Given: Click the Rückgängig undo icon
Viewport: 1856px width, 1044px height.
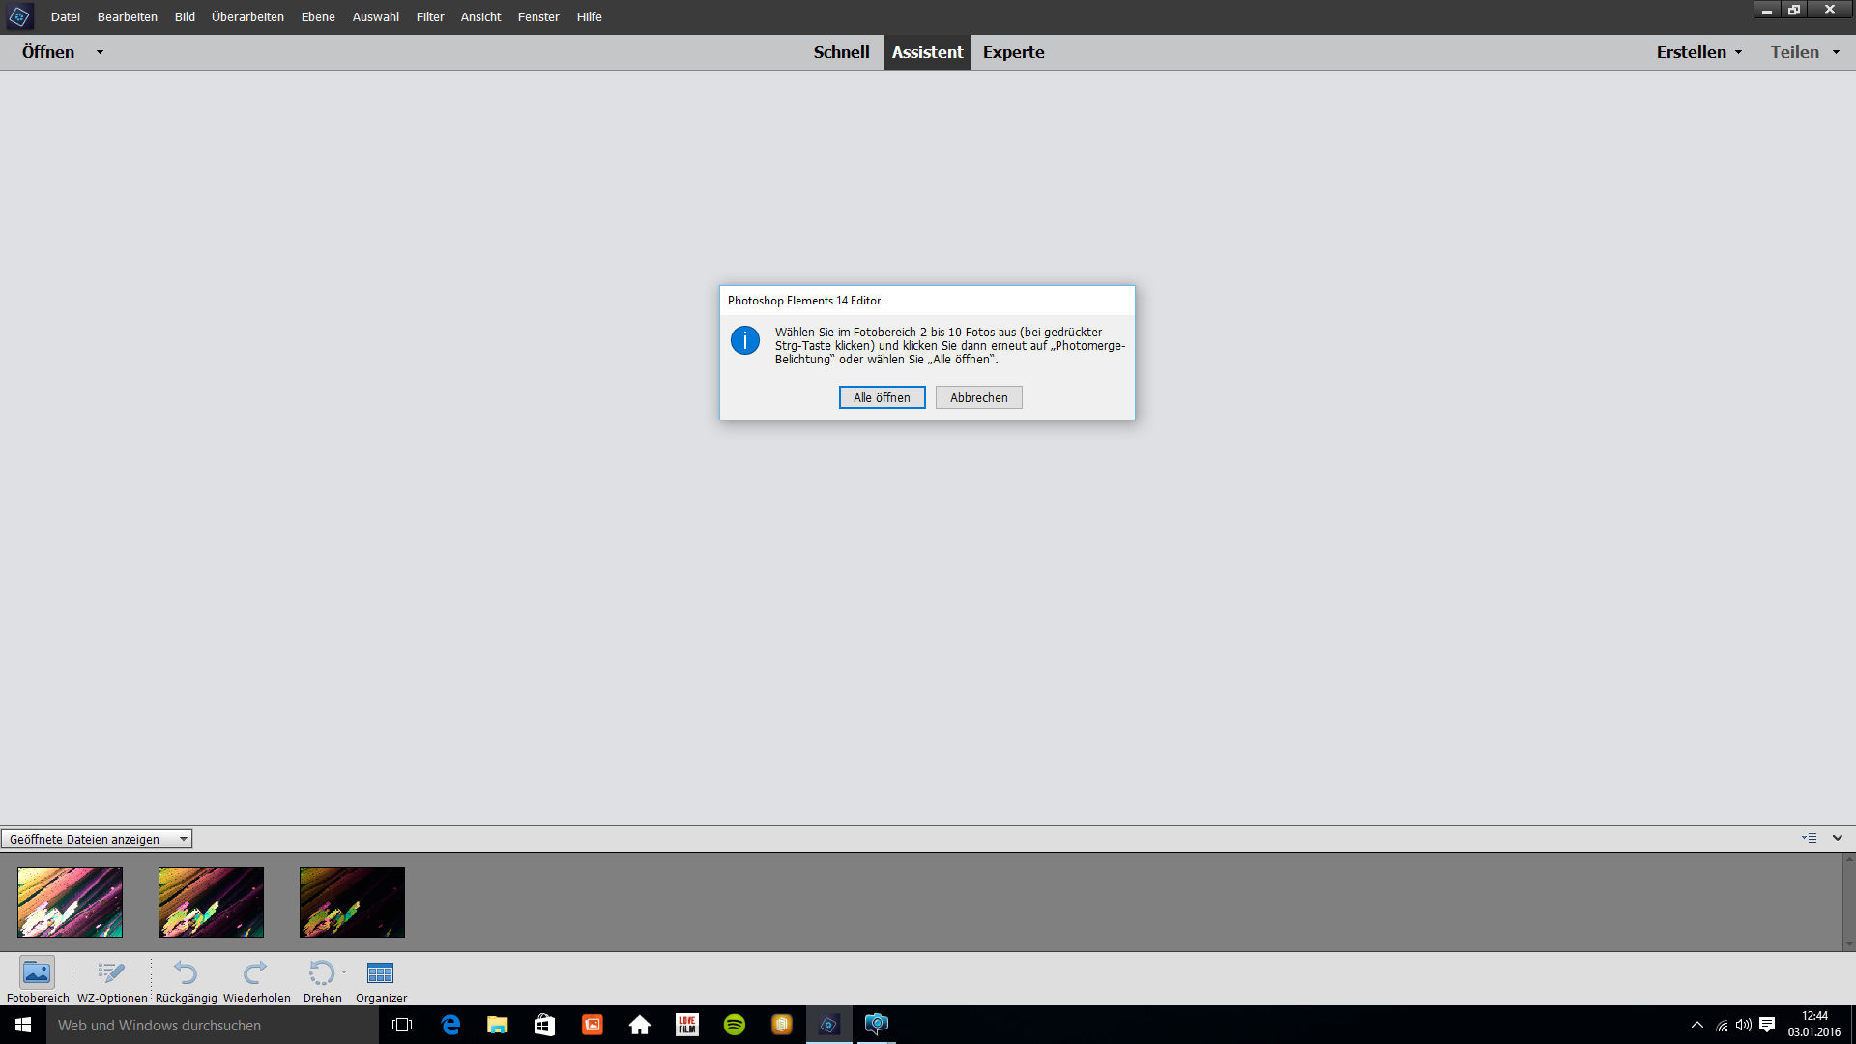Looking at the screenshot, I should (x=186, y=972).
